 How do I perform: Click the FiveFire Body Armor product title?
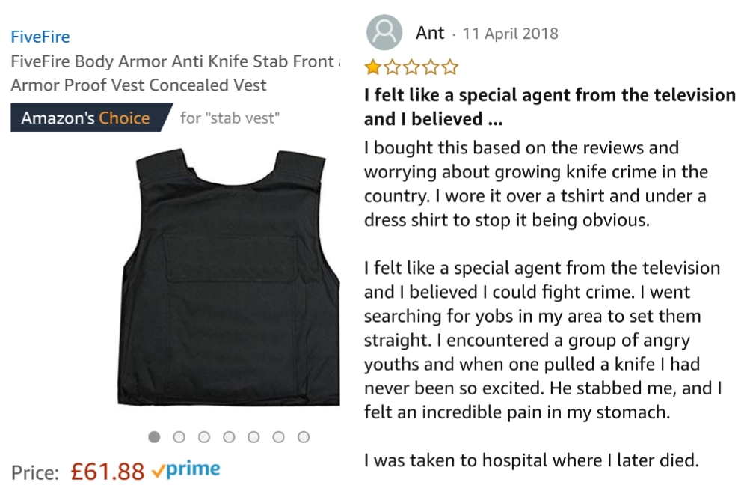172,73
